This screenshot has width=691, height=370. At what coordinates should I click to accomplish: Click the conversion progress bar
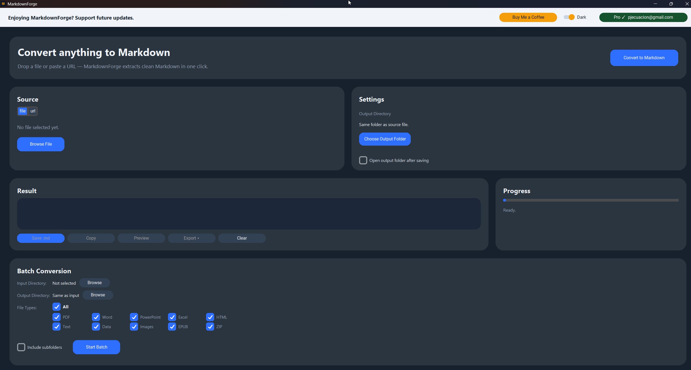tap(591, 200)
